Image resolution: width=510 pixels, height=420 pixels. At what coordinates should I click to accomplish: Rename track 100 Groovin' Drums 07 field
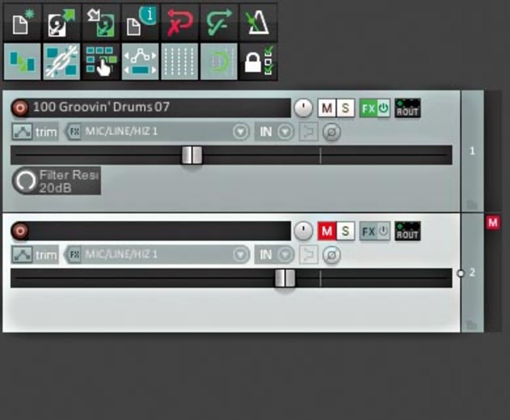coord(160,108)
